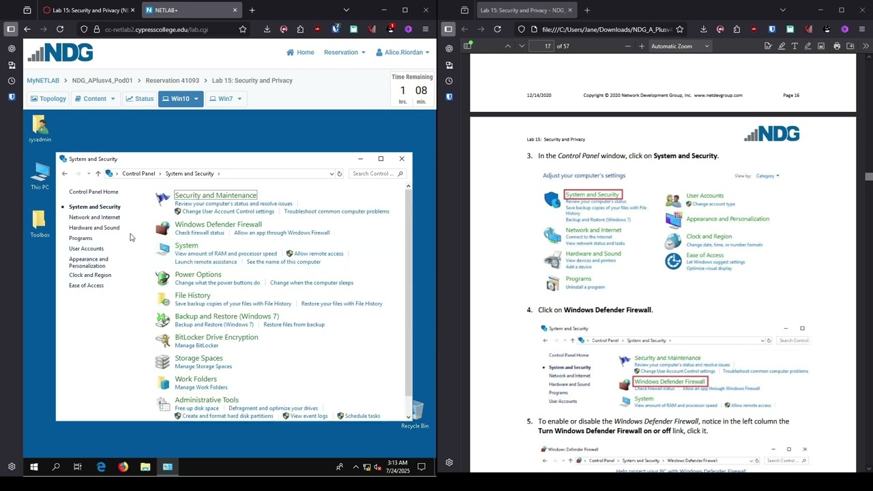Open the Topology tab
Image resolution: width=873 pixels, height=491 pixels.
47,99
